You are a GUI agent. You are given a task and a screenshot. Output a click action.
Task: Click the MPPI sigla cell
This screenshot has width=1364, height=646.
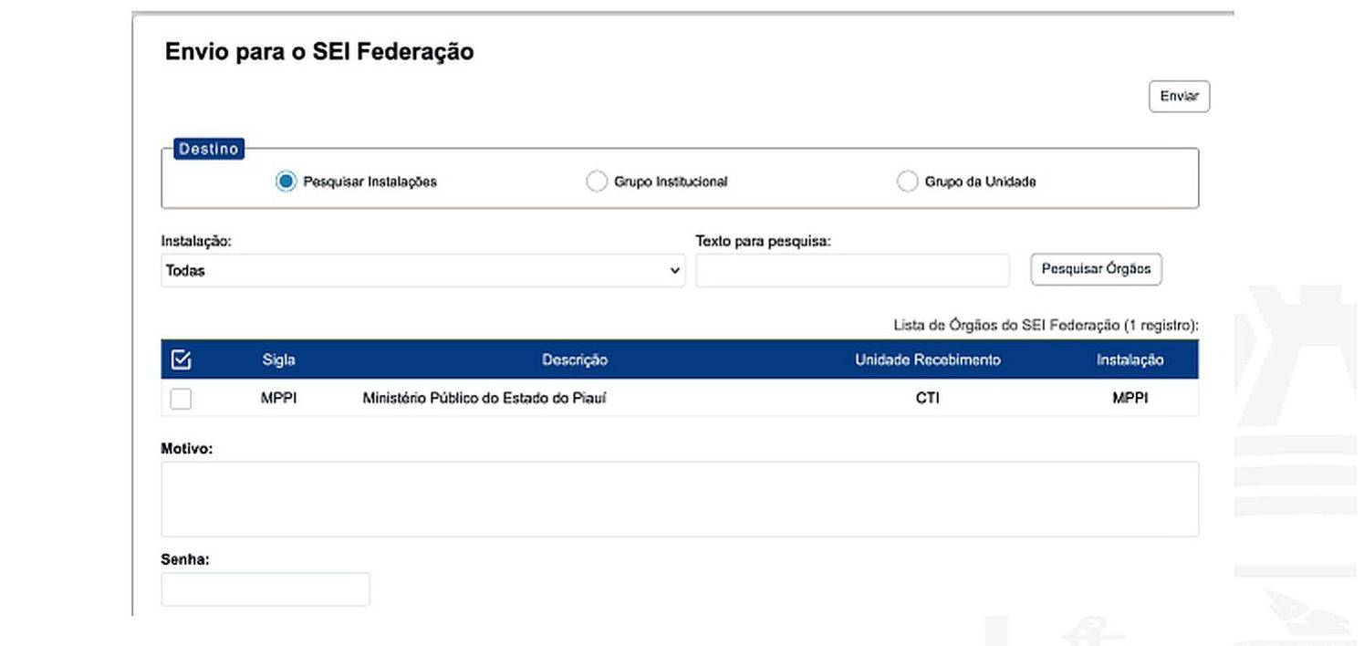(x=278, y=399)
